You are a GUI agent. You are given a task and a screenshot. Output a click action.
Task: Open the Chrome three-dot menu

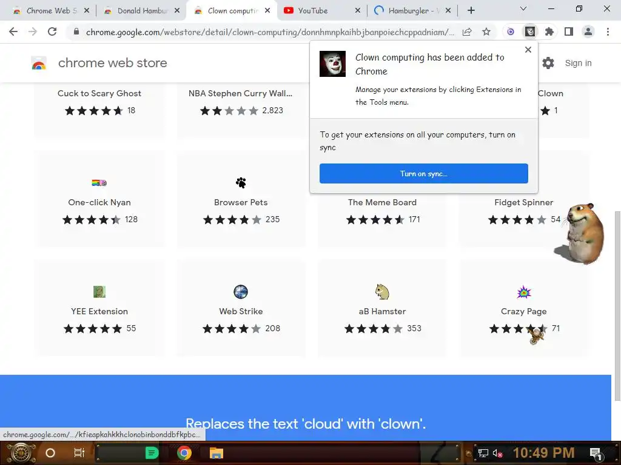[x=608, y=31]
